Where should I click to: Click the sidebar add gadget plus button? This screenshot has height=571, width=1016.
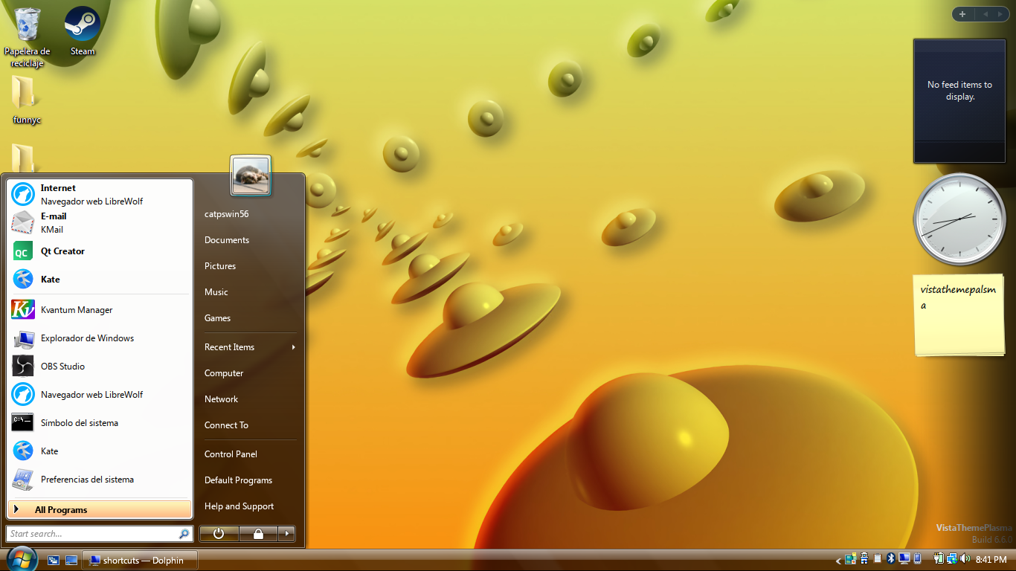tap(962, 14)
